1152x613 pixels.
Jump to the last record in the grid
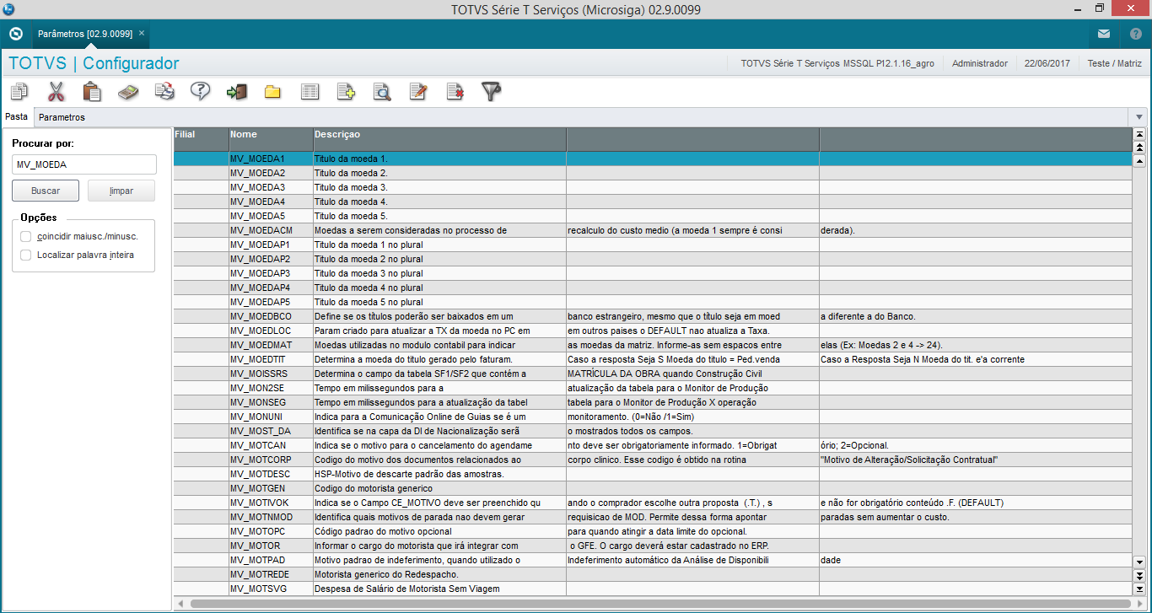[x=1139, y=589]
